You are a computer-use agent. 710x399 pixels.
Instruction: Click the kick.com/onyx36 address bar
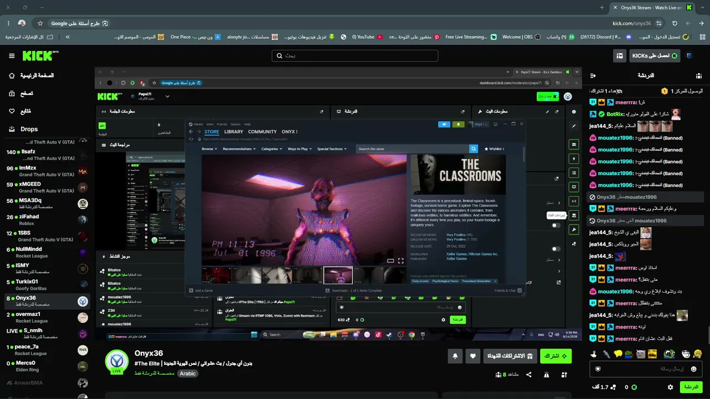(631, 23)
